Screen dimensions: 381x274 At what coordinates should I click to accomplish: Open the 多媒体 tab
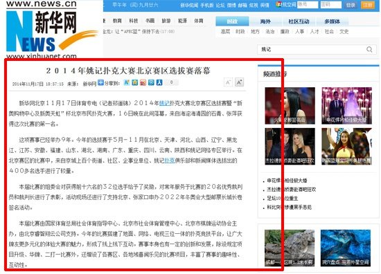click(x=332, y=21)
